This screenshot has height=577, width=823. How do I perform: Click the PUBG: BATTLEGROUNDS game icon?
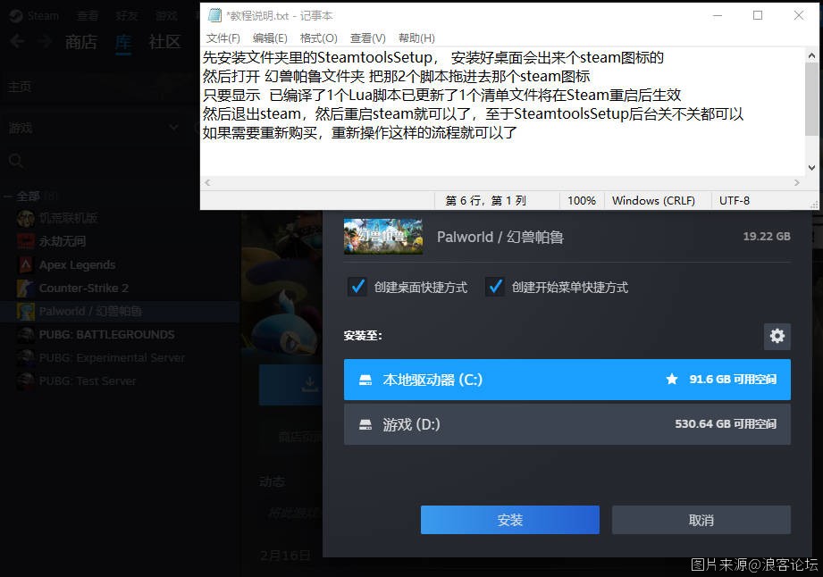coord(26,334)
